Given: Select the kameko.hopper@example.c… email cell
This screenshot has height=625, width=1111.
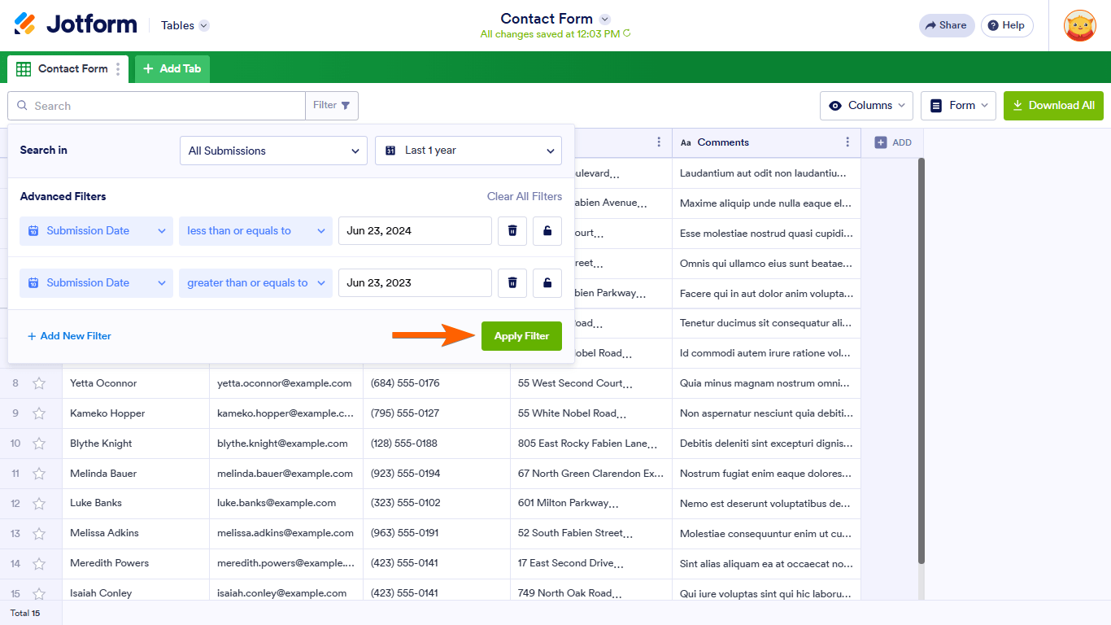Looking at the screenshot, I should click(286, 413).
